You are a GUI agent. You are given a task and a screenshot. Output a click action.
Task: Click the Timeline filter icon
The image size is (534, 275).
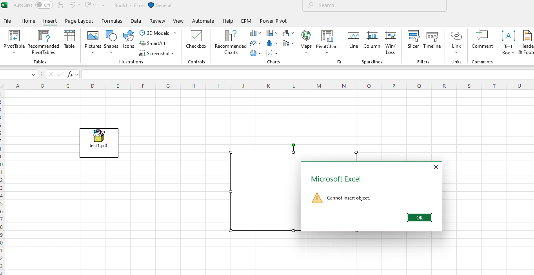[432, 40]
